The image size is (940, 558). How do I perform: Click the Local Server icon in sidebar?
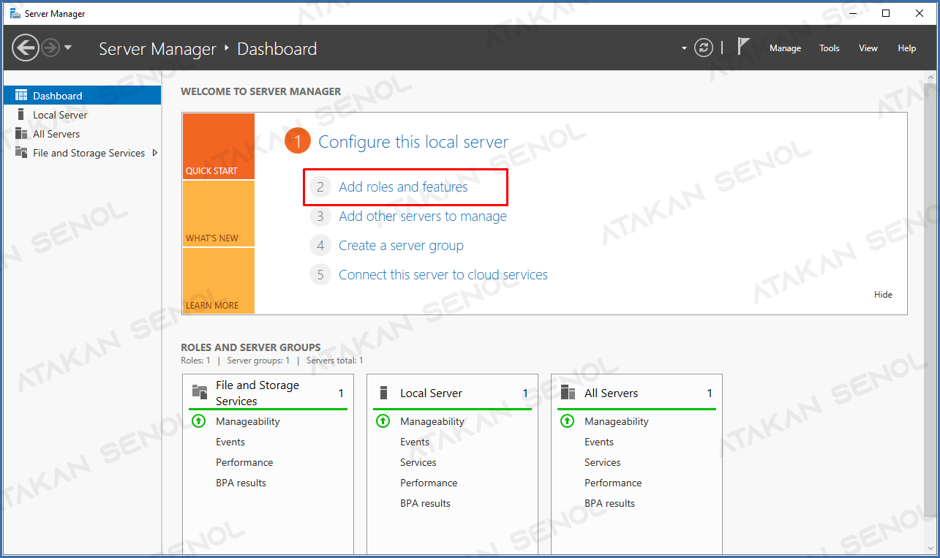tap(21, 115)
